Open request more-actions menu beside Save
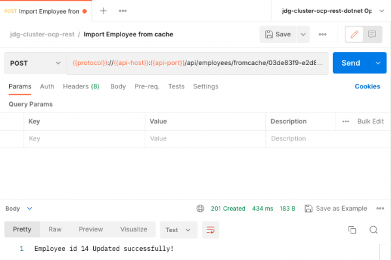The height and width of the screenshot is (260, 391). (x=322, y=34)
